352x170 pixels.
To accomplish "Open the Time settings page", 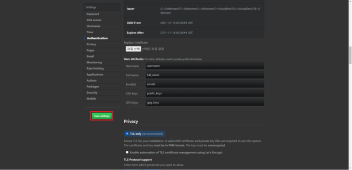I will coord(90,32).
